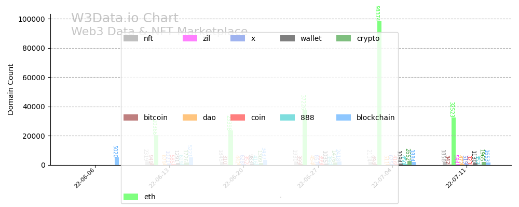Click the 888 legend color swatch
The width and height of the screenshot is (519, 207).
(x=288, y=117)
